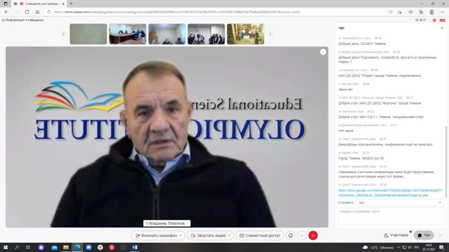Click the recording indicator icon
The image size is (449, 252).
[434, 20]
